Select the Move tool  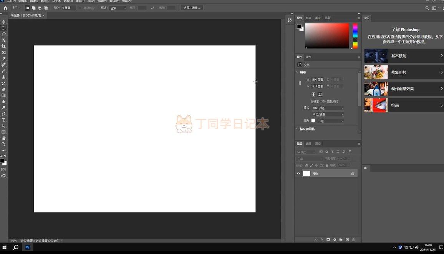point(4,22)
